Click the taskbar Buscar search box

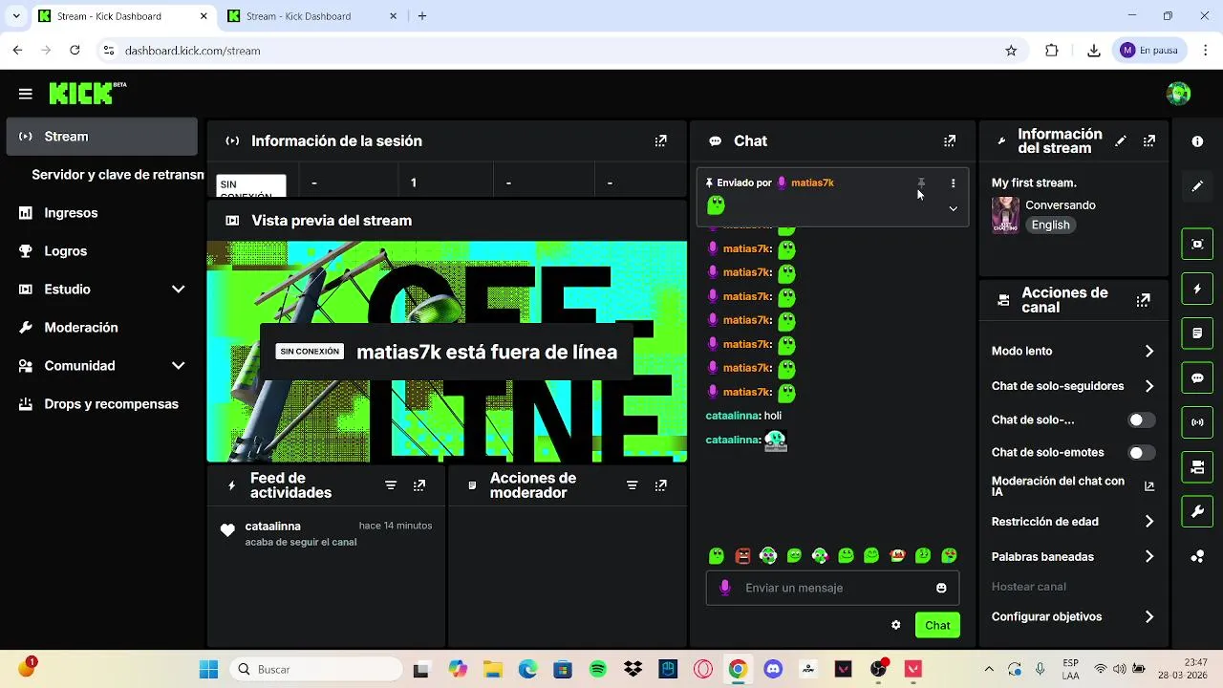(317, 669)
